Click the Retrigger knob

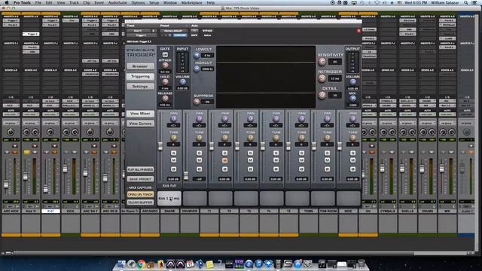coord(322,78)
